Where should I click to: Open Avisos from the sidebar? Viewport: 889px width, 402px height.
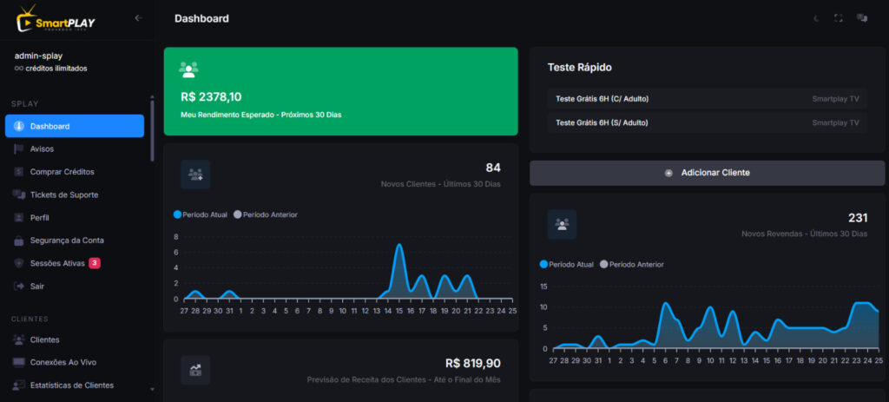pyautogui.click(x=42, y=148)
